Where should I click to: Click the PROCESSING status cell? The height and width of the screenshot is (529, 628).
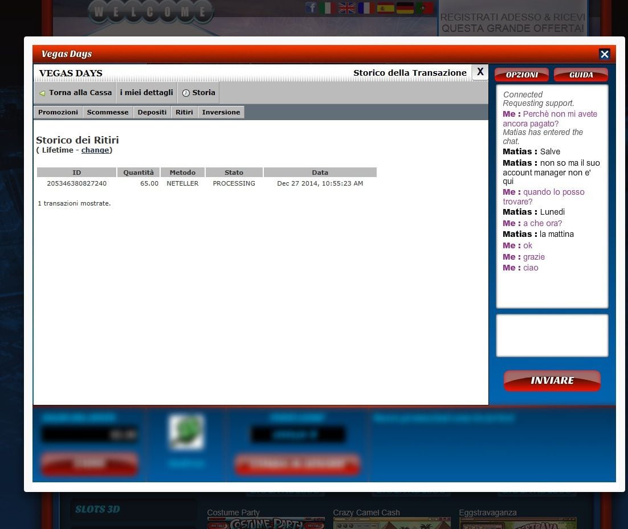click(x=234, y=183)
